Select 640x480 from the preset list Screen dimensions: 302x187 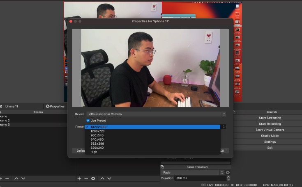coord(152,139)
